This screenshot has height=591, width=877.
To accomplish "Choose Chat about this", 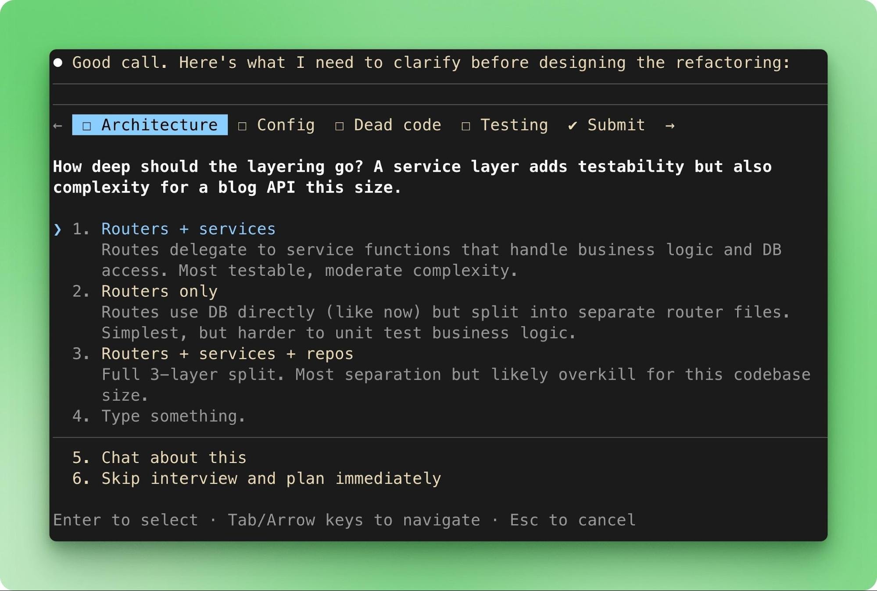I will 173,457.
